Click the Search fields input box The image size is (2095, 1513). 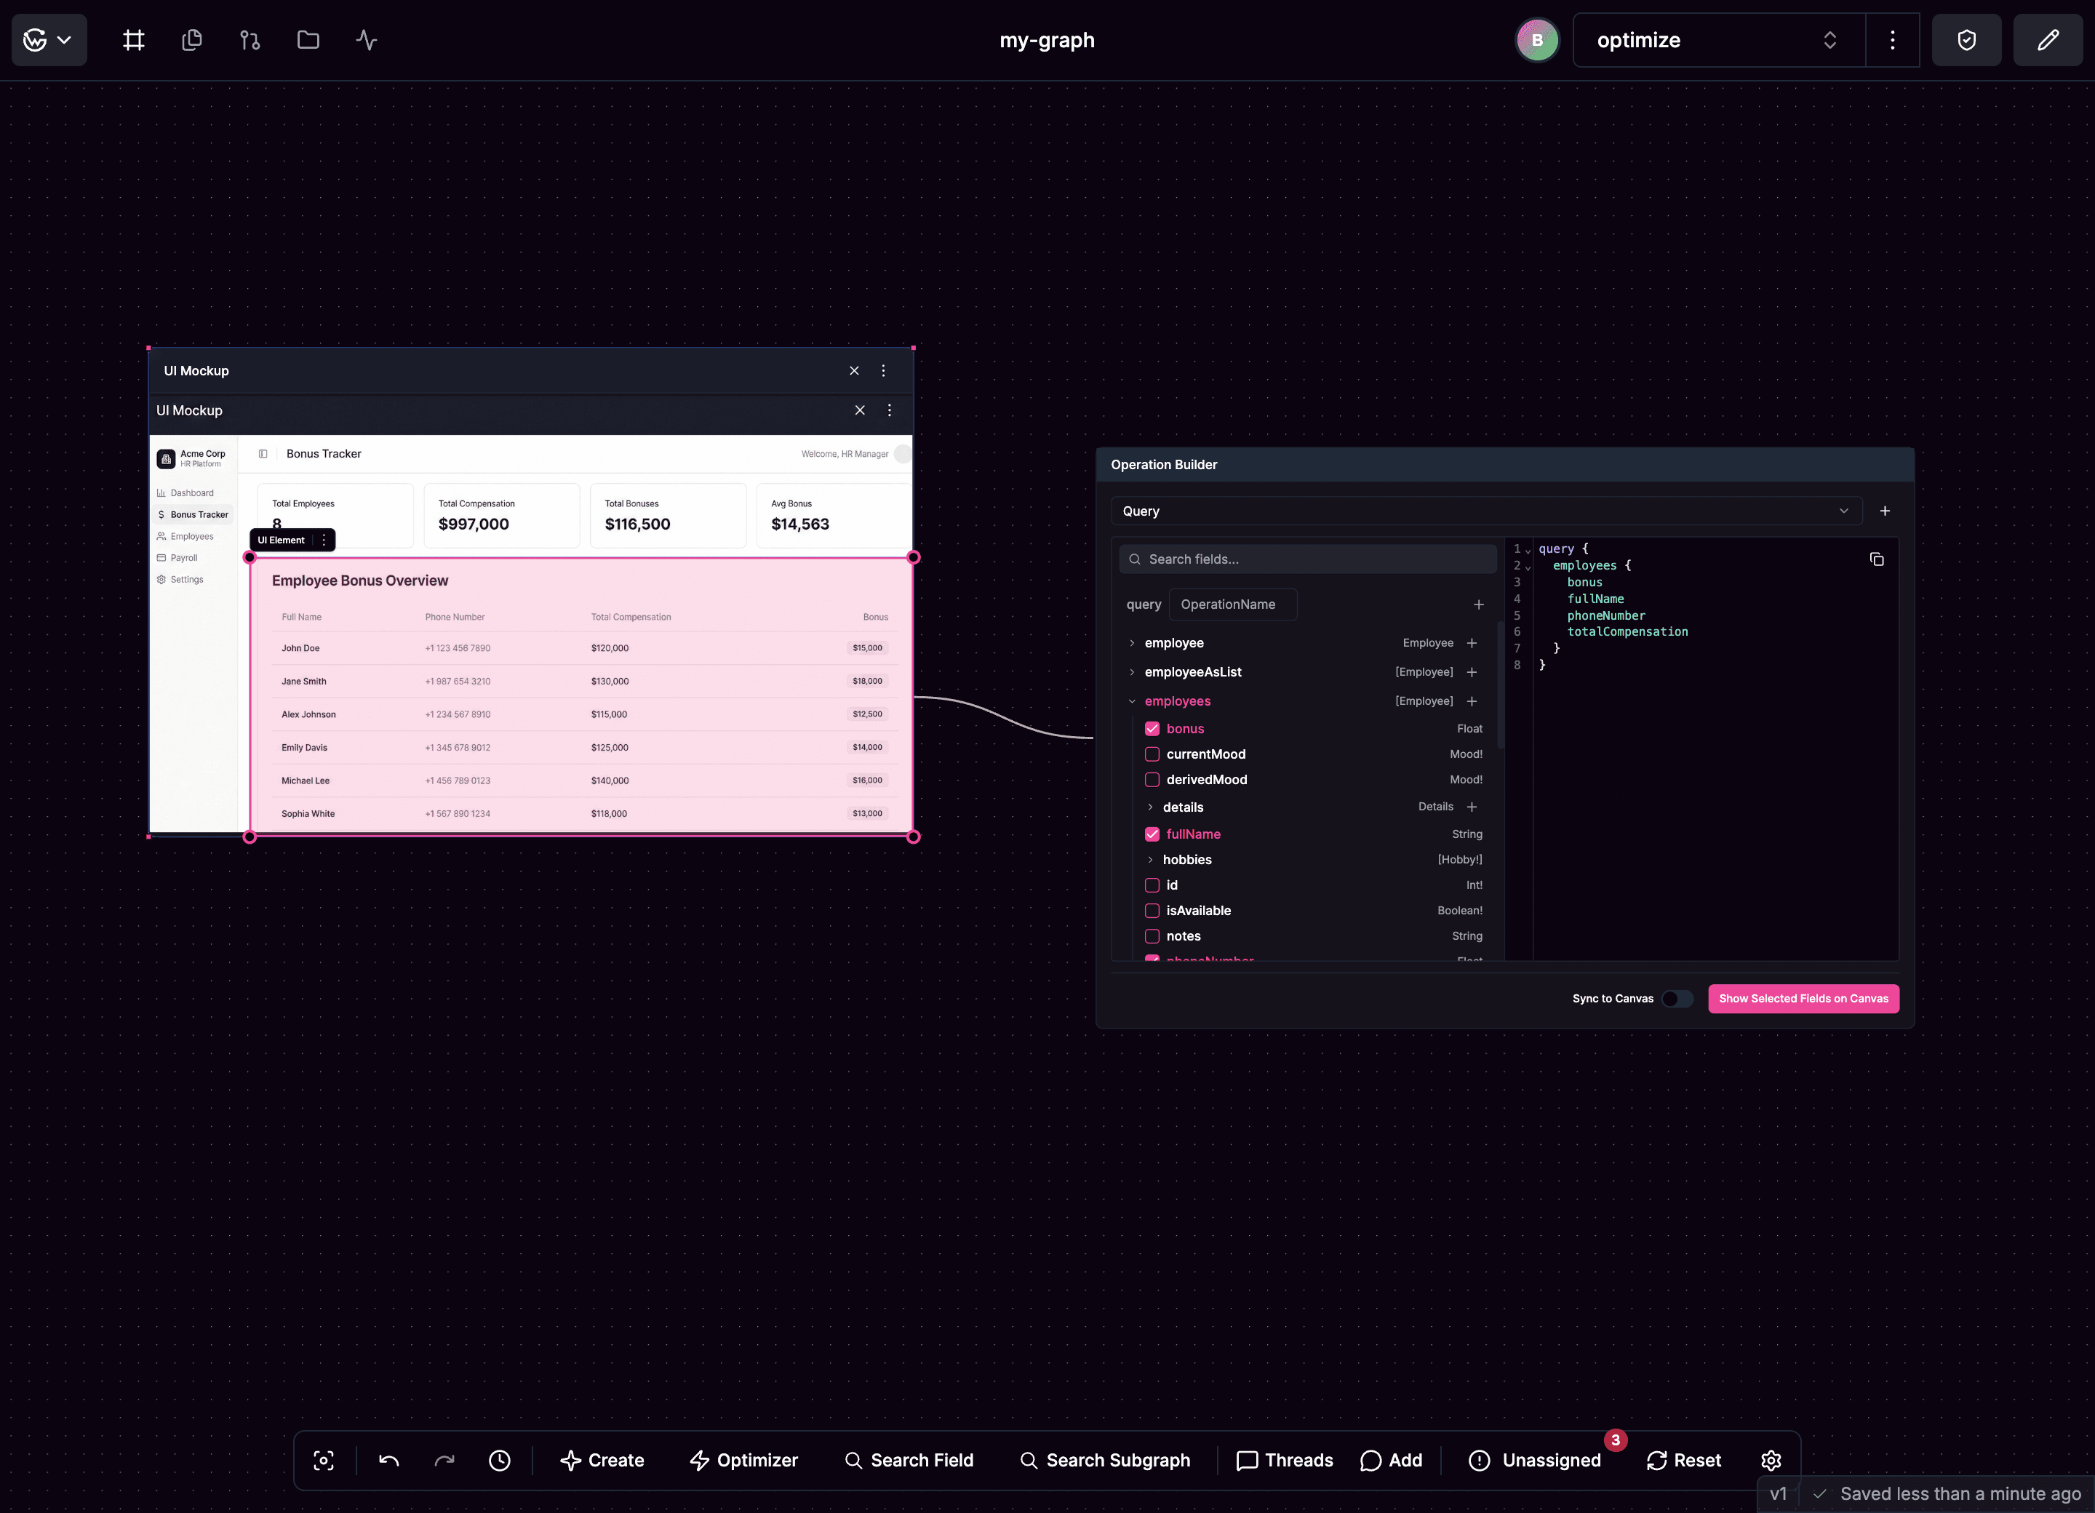click(x=1307, y=559)
